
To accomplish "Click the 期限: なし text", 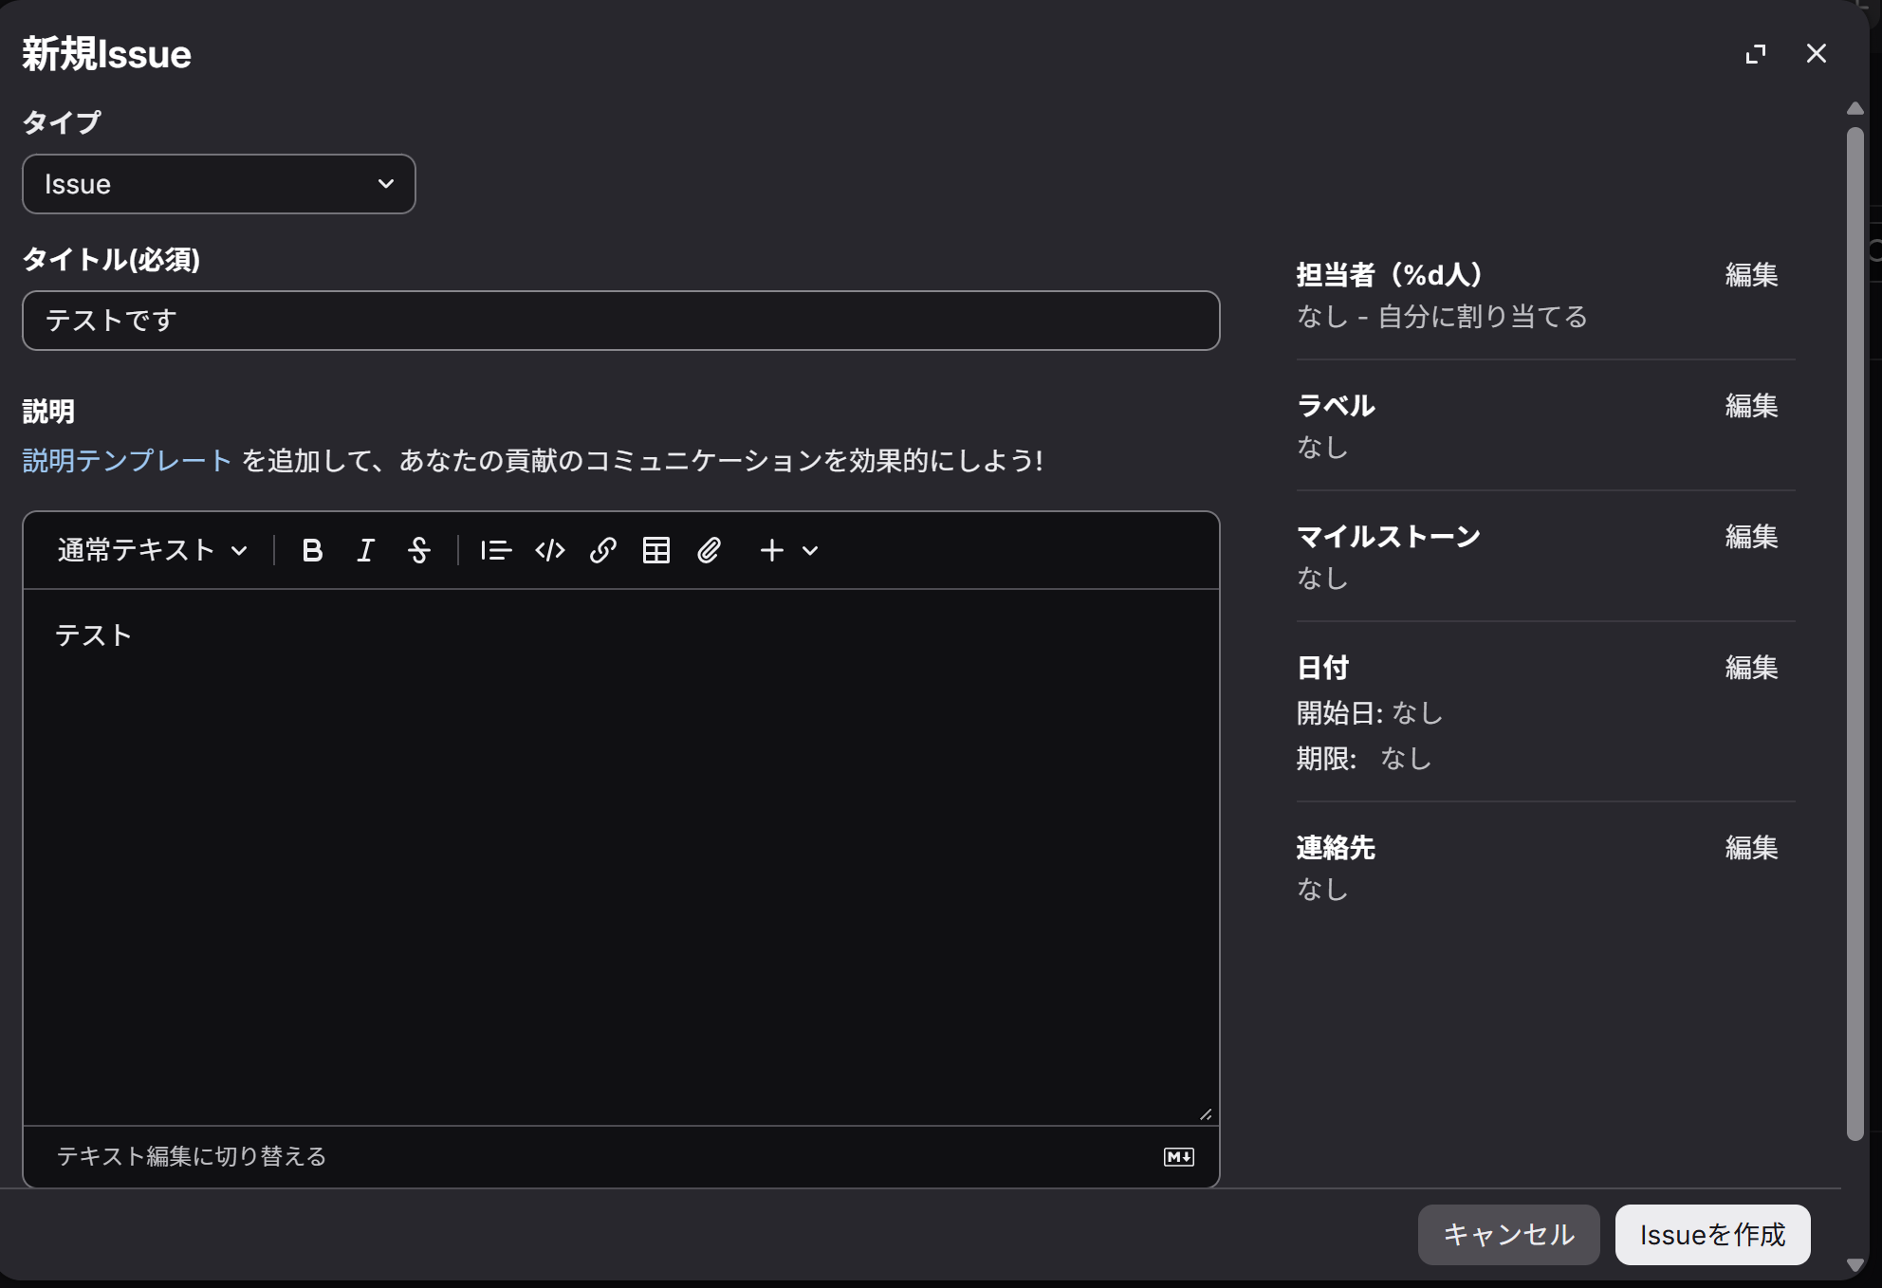I will [1364, 759].
